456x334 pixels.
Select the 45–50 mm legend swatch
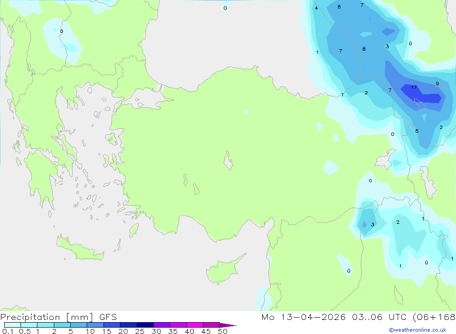click(x=212, y=325)
